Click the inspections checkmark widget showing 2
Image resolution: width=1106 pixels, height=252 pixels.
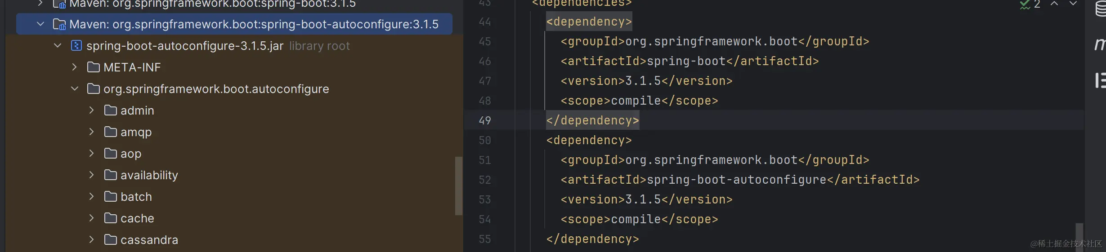(x=1030, y=4)
